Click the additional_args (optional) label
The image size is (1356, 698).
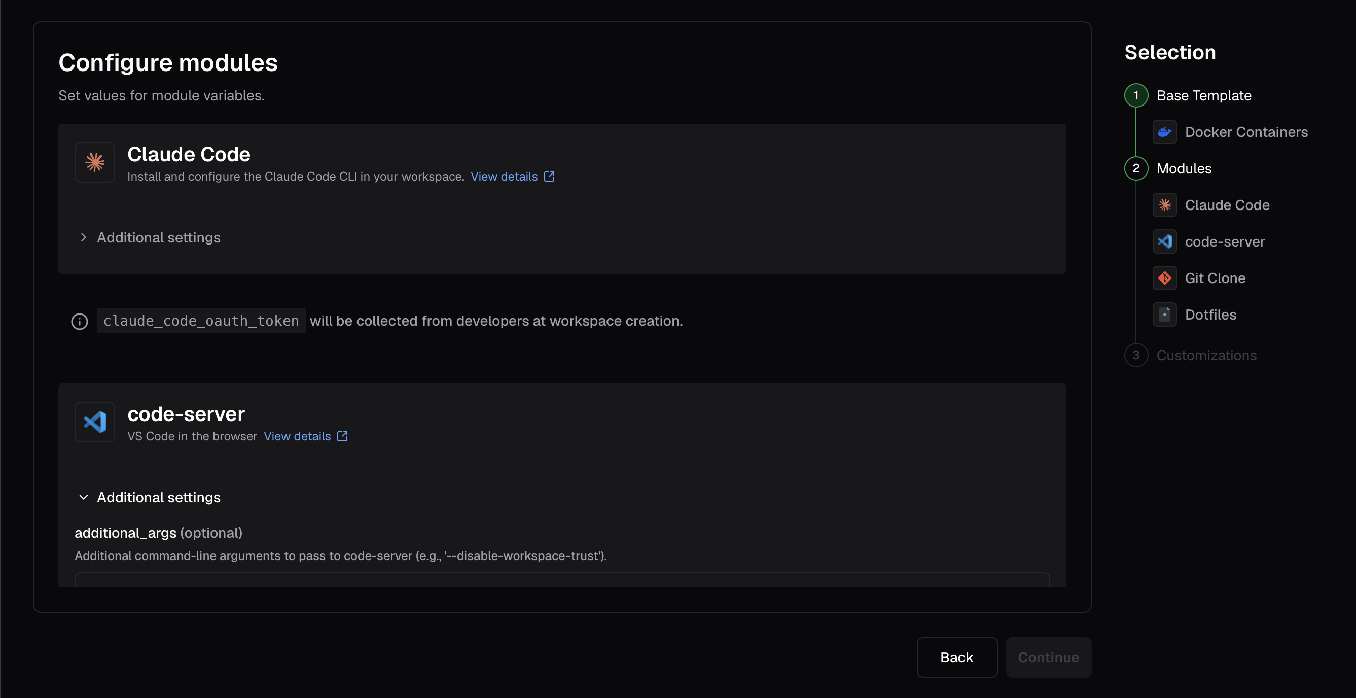pos(158,533)
